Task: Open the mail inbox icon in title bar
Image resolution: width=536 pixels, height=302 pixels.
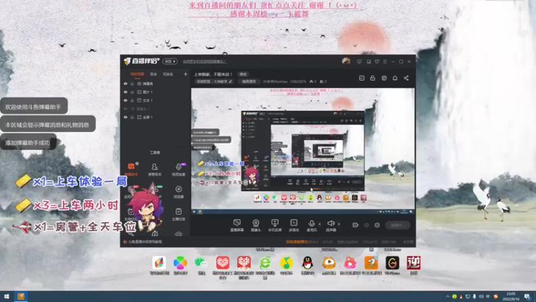Action: tap(368, 62)
